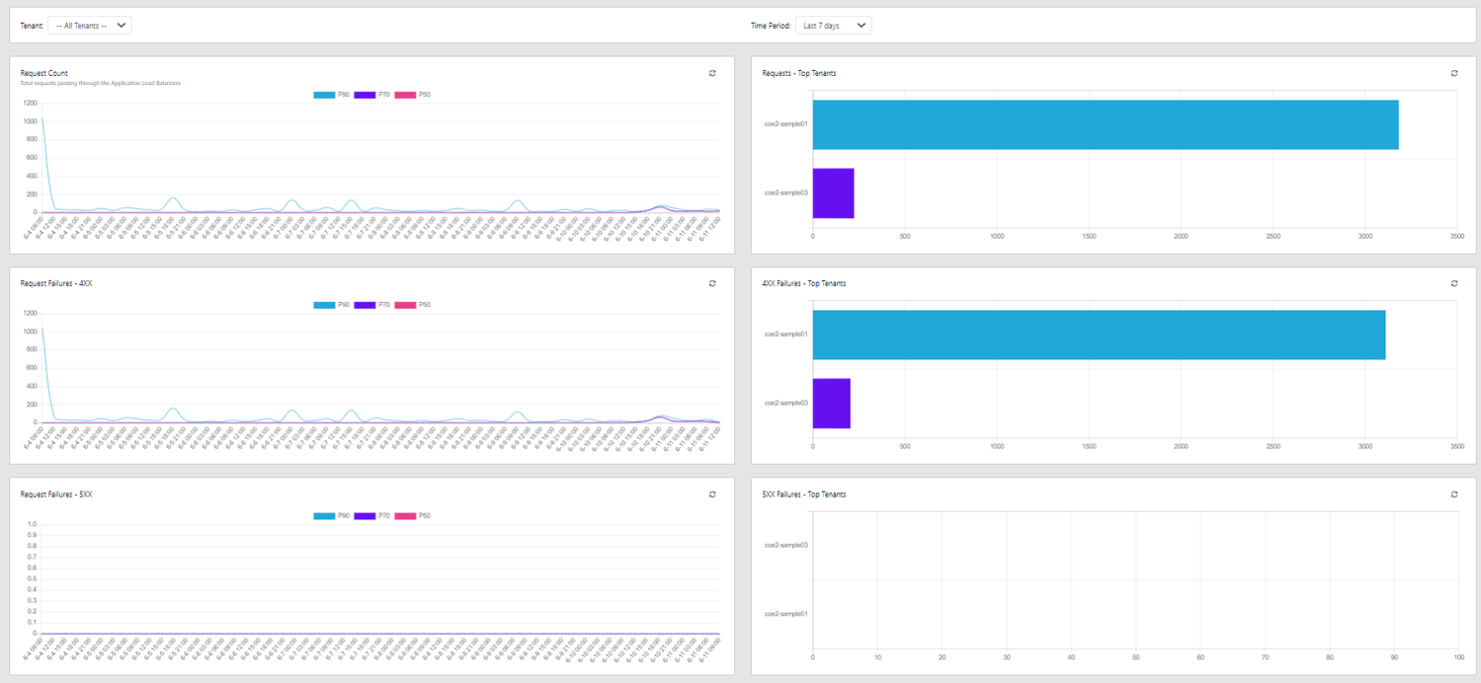Click coe2-sample03 bar in 4XX Failures chart
This screenshot has width=1481, height=683.
click(x=831, y=403)
